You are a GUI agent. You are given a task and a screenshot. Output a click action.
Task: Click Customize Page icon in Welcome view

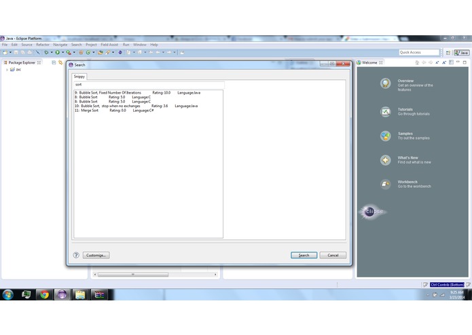pyautogui.click(x=451, y=62)
